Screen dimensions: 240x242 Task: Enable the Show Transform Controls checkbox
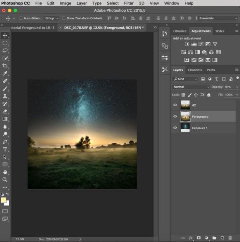tap(64, 18)
